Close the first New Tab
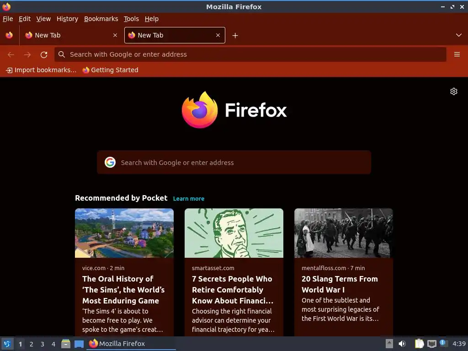468x351 pixels. click(x=115, y=35)
